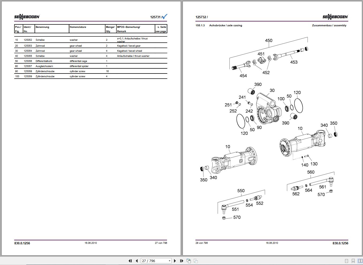Click part label 90 in diagram
The image size is (363, 265).
259,128
